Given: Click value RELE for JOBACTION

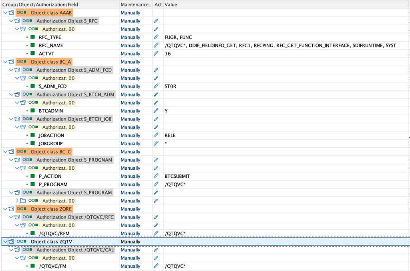Looking at the screenshot, I should 170,135.
